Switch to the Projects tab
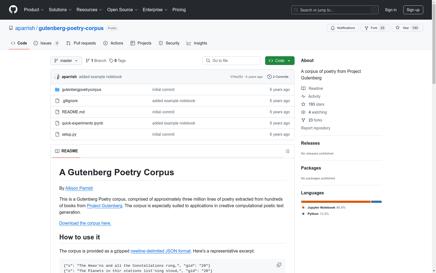The image size is (436, 273). [x=141, y=43]
